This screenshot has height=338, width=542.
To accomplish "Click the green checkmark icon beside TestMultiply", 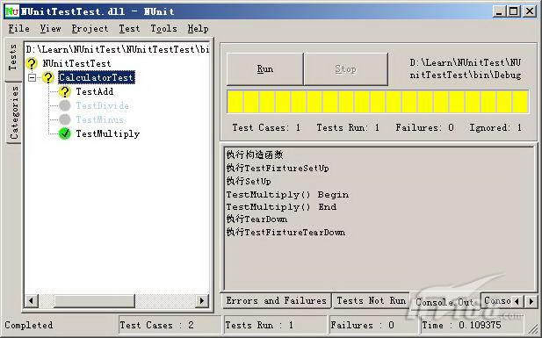I will pos(65,133).
